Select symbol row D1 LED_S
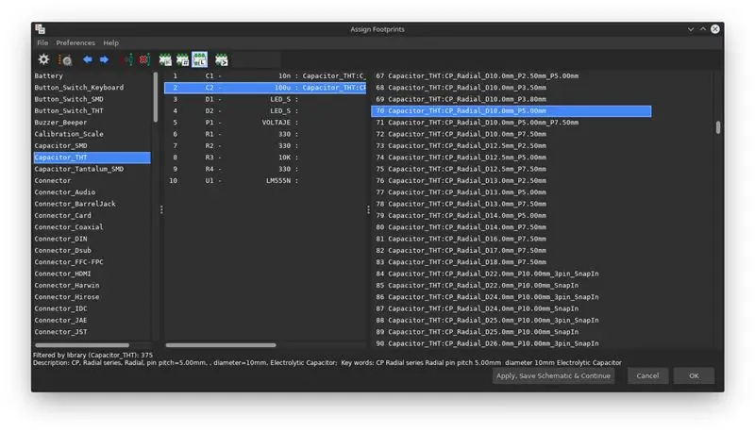The image size is (755, 432). 265,99
